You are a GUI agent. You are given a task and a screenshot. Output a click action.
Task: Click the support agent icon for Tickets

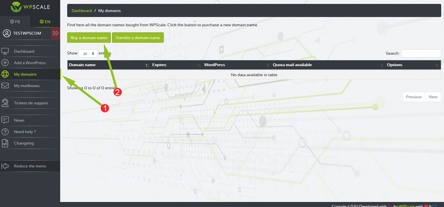point(5,103)
